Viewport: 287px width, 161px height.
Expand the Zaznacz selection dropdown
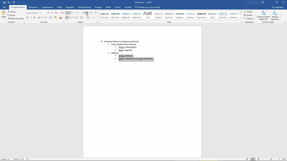pos(250,18)
